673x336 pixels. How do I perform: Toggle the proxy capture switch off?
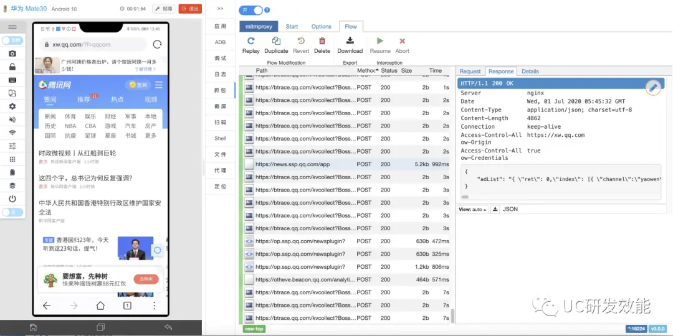pos(251,11)
